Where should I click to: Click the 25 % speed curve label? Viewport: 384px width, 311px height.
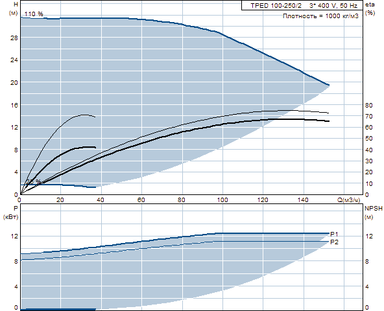34,181
